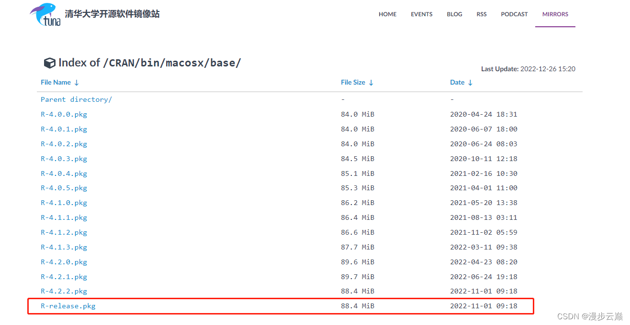Open the R-4.2.0.pkg link
The image size is (630, 325).
click(64, 262)
